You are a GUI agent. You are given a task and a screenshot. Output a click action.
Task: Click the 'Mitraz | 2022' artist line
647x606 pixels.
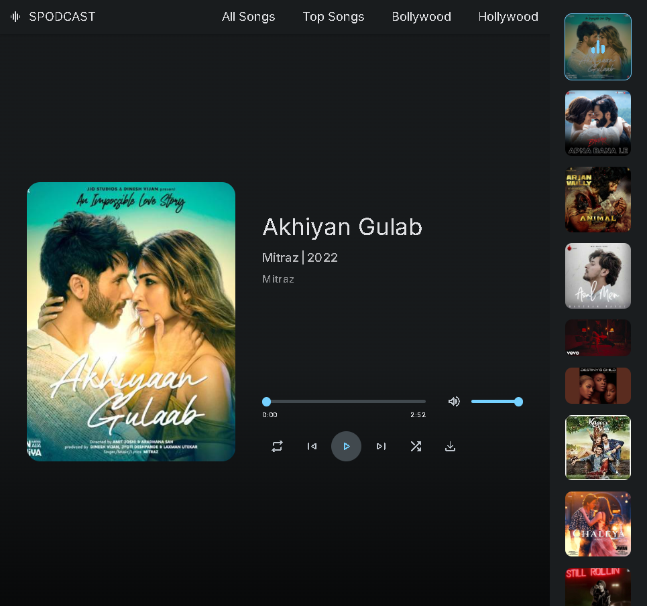click(300, 258)
